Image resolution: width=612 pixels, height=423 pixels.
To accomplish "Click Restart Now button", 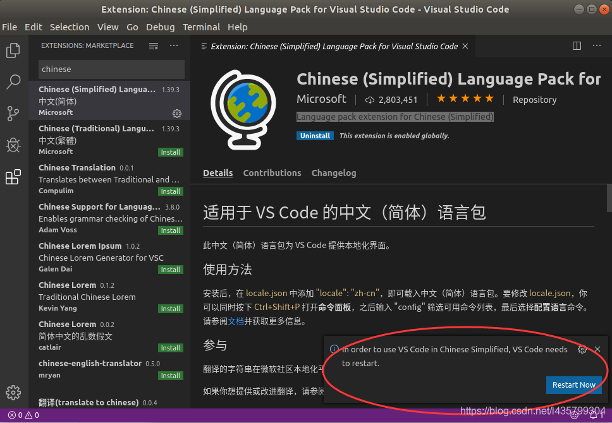I will tap(574, 384).
